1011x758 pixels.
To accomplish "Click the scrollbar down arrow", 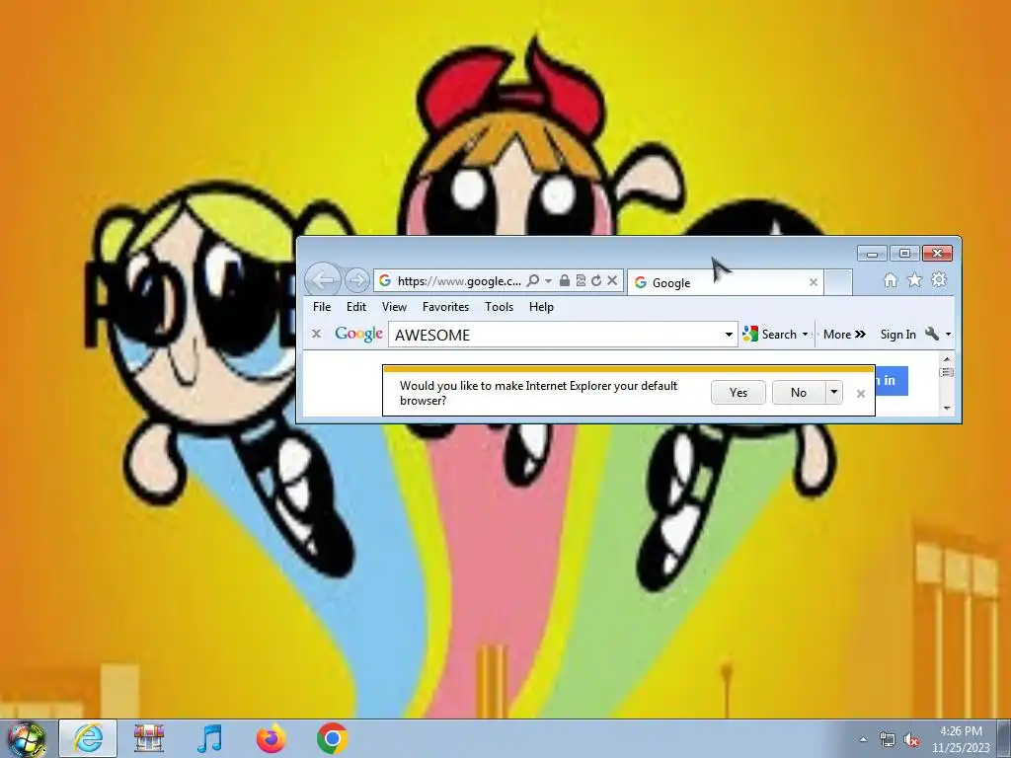I will [947, 408].
